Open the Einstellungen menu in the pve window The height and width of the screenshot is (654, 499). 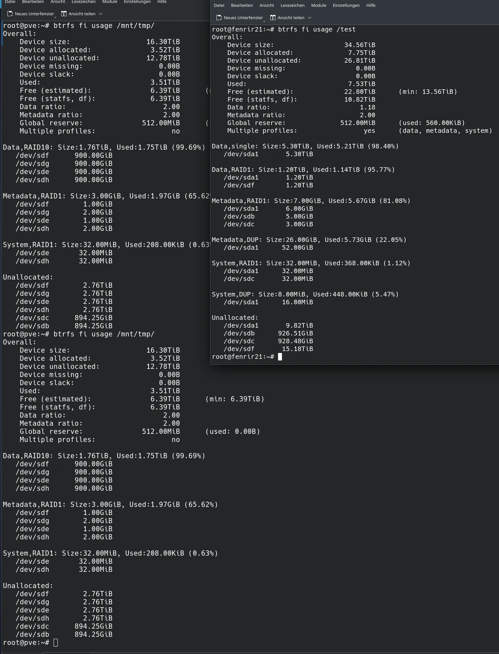(137, 2)
